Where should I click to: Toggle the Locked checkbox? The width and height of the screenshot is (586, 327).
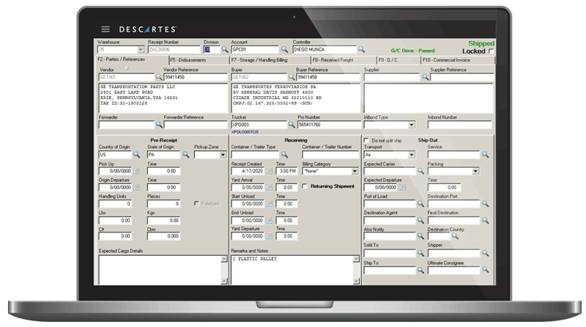(492, 51)
